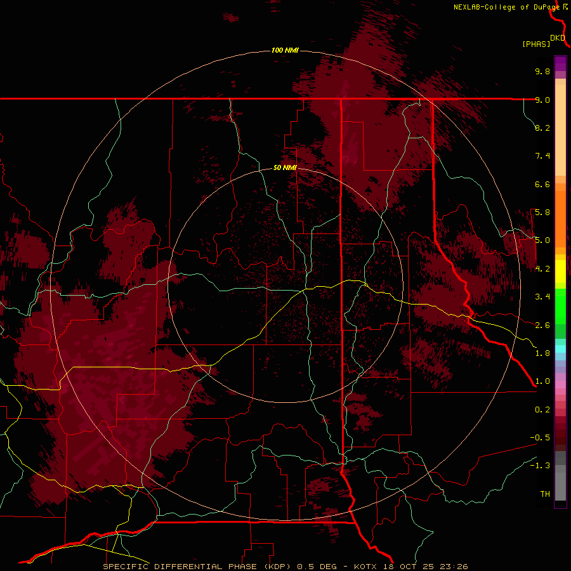Viewport: 571px width, 571px height.
Task: Click the NEXLAB-College of DuPage watermark text
Action: pyautogui.click(x=506, y=7)
